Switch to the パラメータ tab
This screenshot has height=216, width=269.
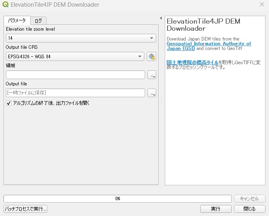point(17,20)
